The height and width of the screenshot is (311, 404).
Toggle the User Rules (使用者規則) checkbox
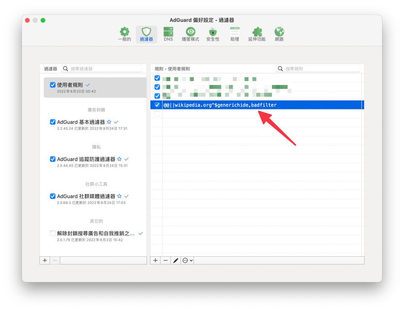[x=53, y=85]
